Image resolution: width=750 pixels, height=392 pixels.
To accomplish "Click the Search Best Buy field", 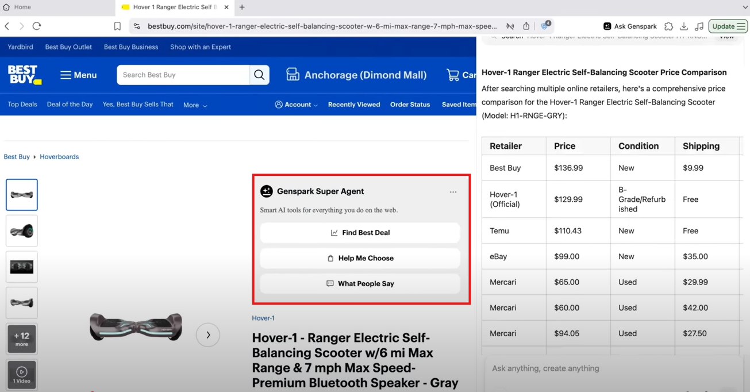I will tap(183, 75).
